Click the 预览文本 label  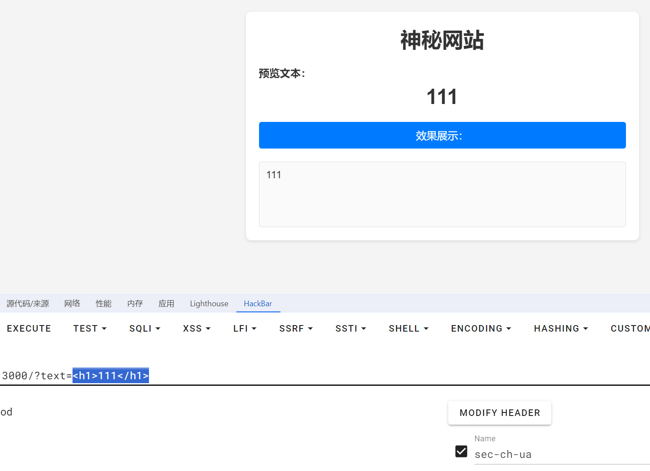click(x=282, y=73)
